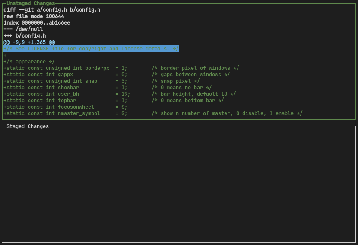
Task: Click the user_bh declaration line
Action: coord(65,94)
